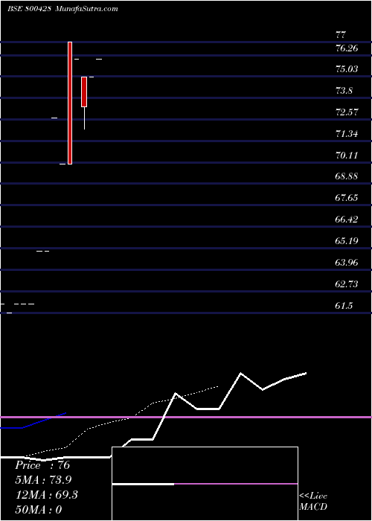Click the Price : 76 readout
The height and width of the screenshot is (521, 372).
pos(42,465)
